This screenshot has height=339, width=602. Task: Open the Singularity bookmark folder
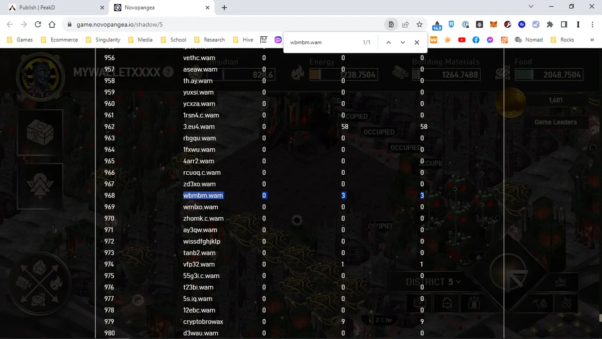103,40
